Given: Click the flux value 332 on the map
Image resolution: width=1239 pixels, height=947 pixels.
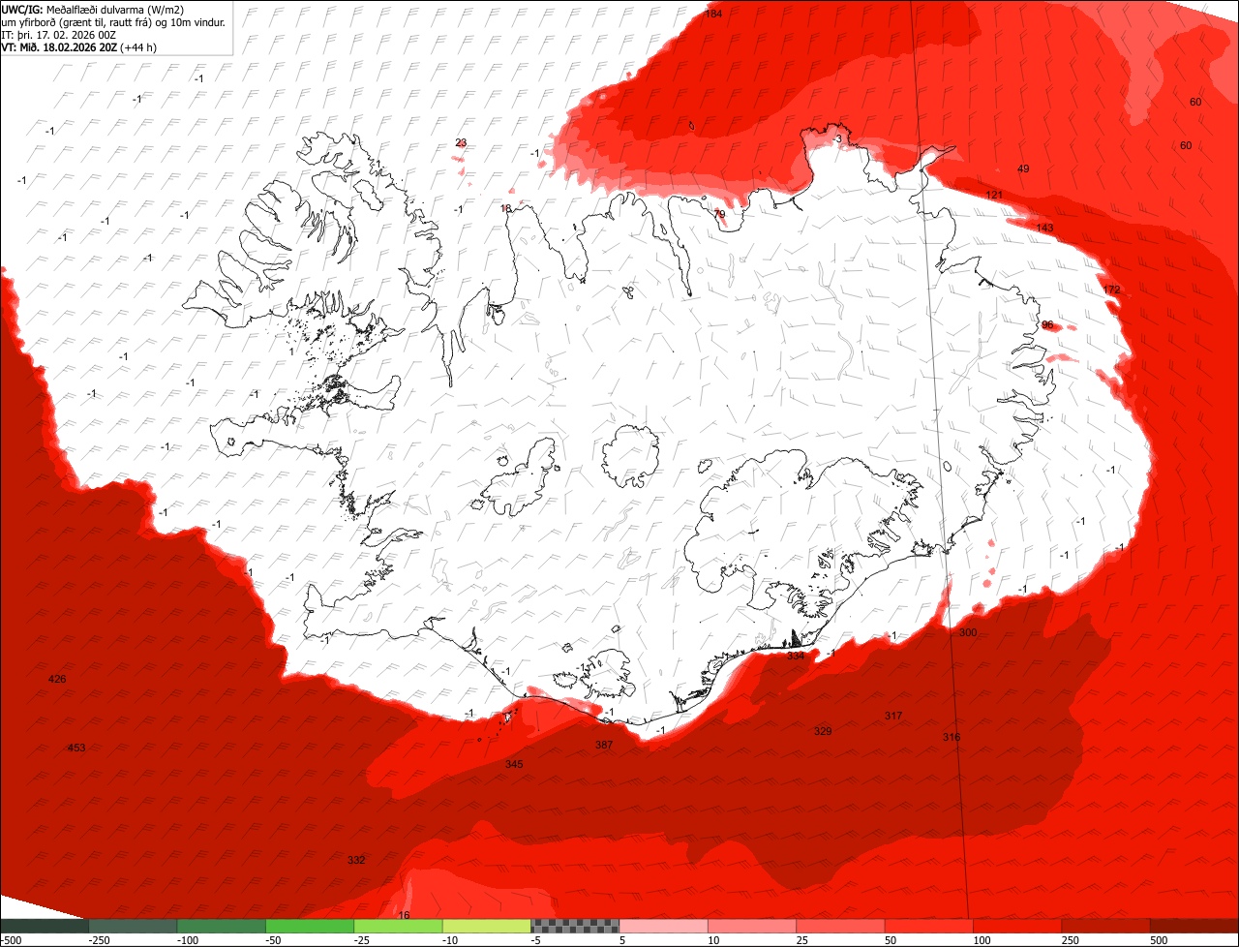Looking at the screenshot, I should coord(356,860).
